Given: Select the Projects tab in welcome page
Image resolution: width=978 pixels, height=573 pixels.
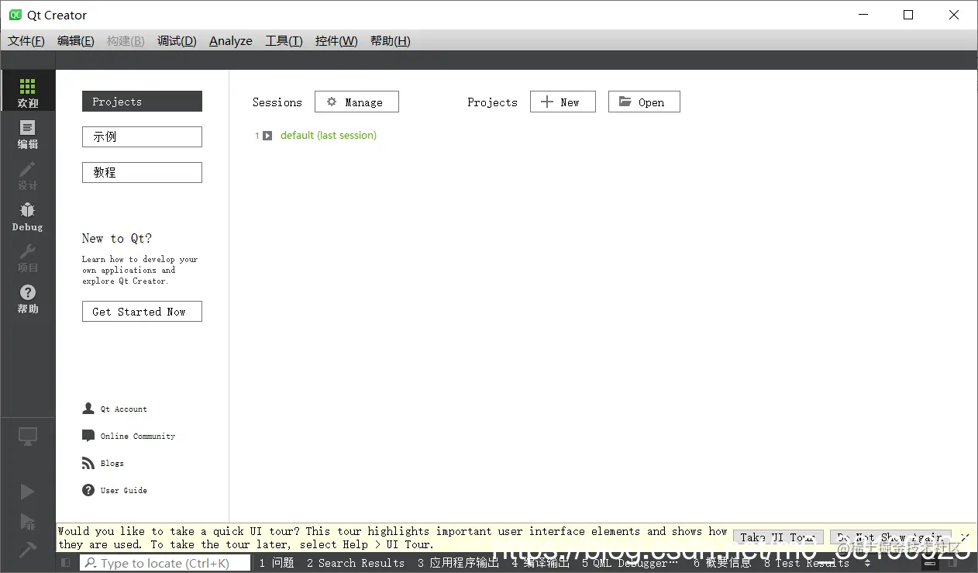Looking at the screenshot, I should coord(142,102).
